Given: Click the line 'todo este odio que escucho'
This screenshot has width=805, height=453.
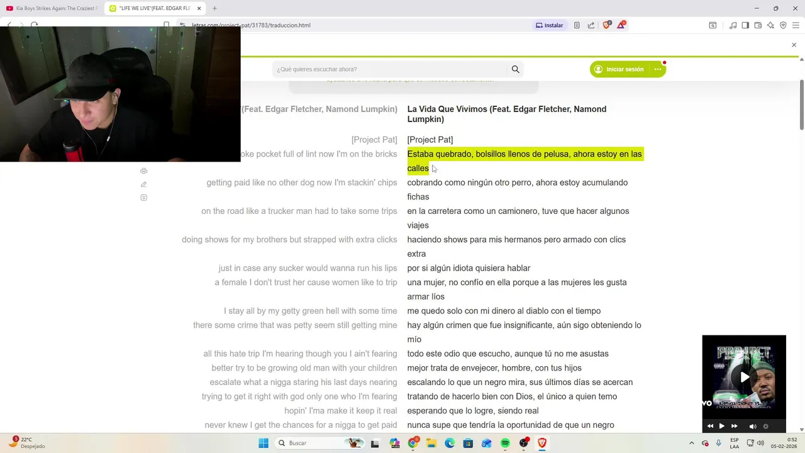Looking at the screenshot, I should click(x=508, y=354).
